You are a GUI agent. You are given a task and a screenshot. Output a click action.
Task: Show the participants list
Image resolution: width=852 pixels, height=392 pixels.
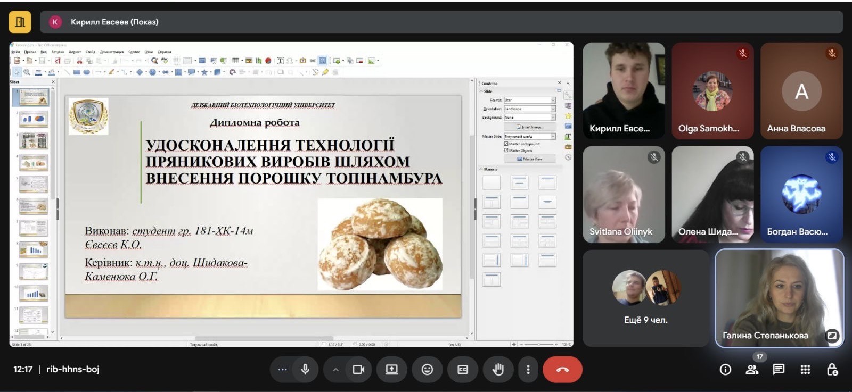[752, 370]
